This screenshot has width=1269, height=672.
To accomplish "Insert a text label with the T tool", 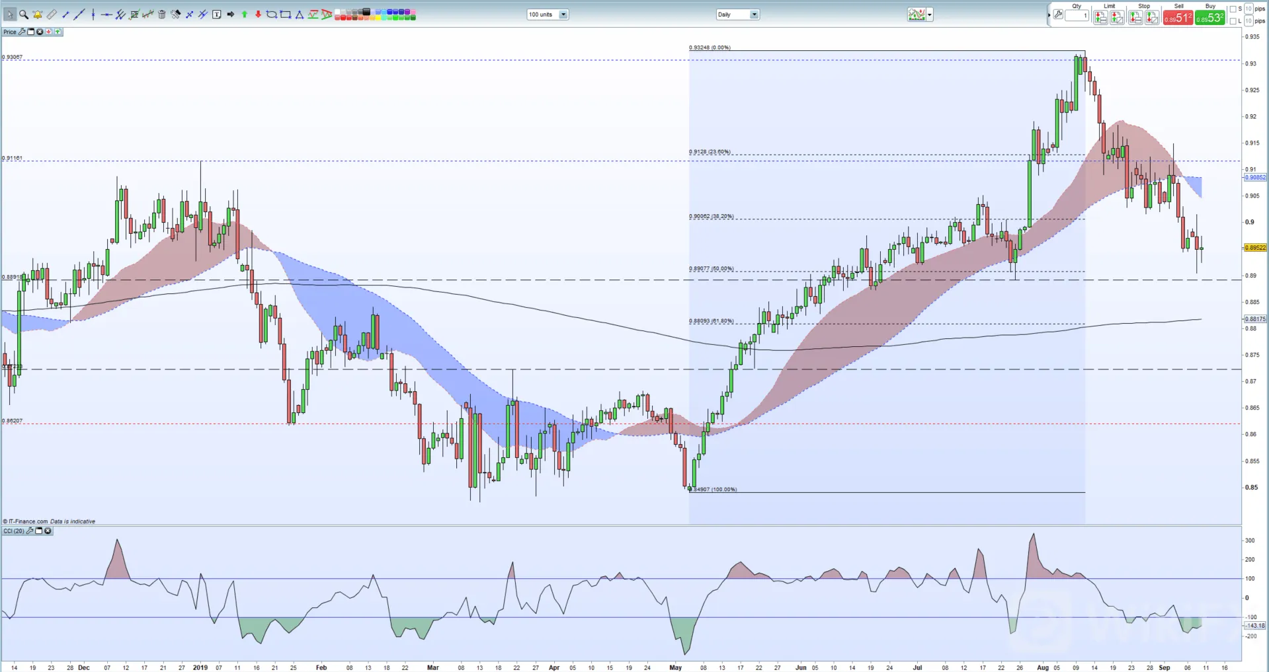I will tap(216, 15).
